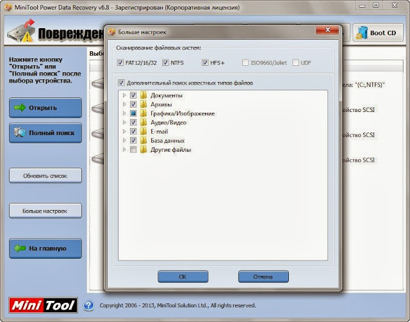
Task: Open Больше настроек in the sidebar
Action: coord(45,211)
